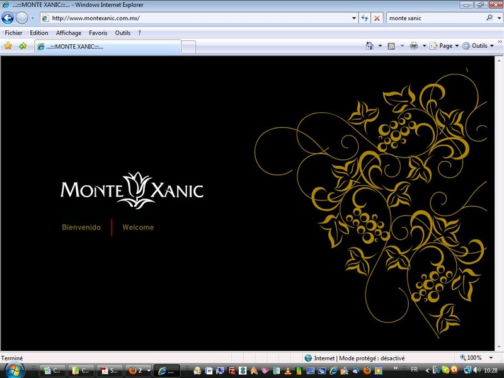
Task: Select the MONTE XANIC browser tab
Action: tap(108, 47)
